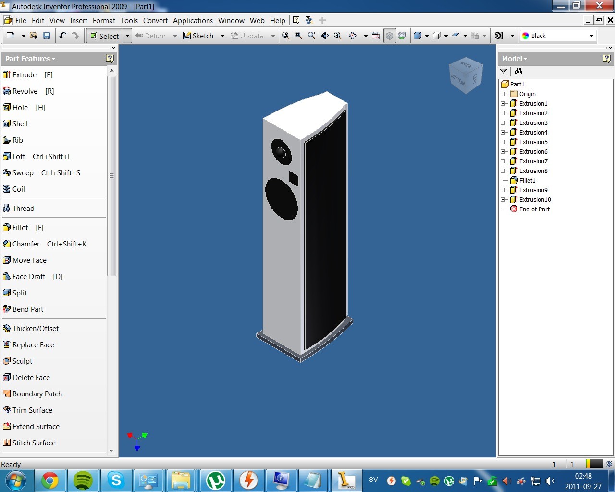
Task: Toggle the SteeringWheels button
Action: (x=402, y=36)
